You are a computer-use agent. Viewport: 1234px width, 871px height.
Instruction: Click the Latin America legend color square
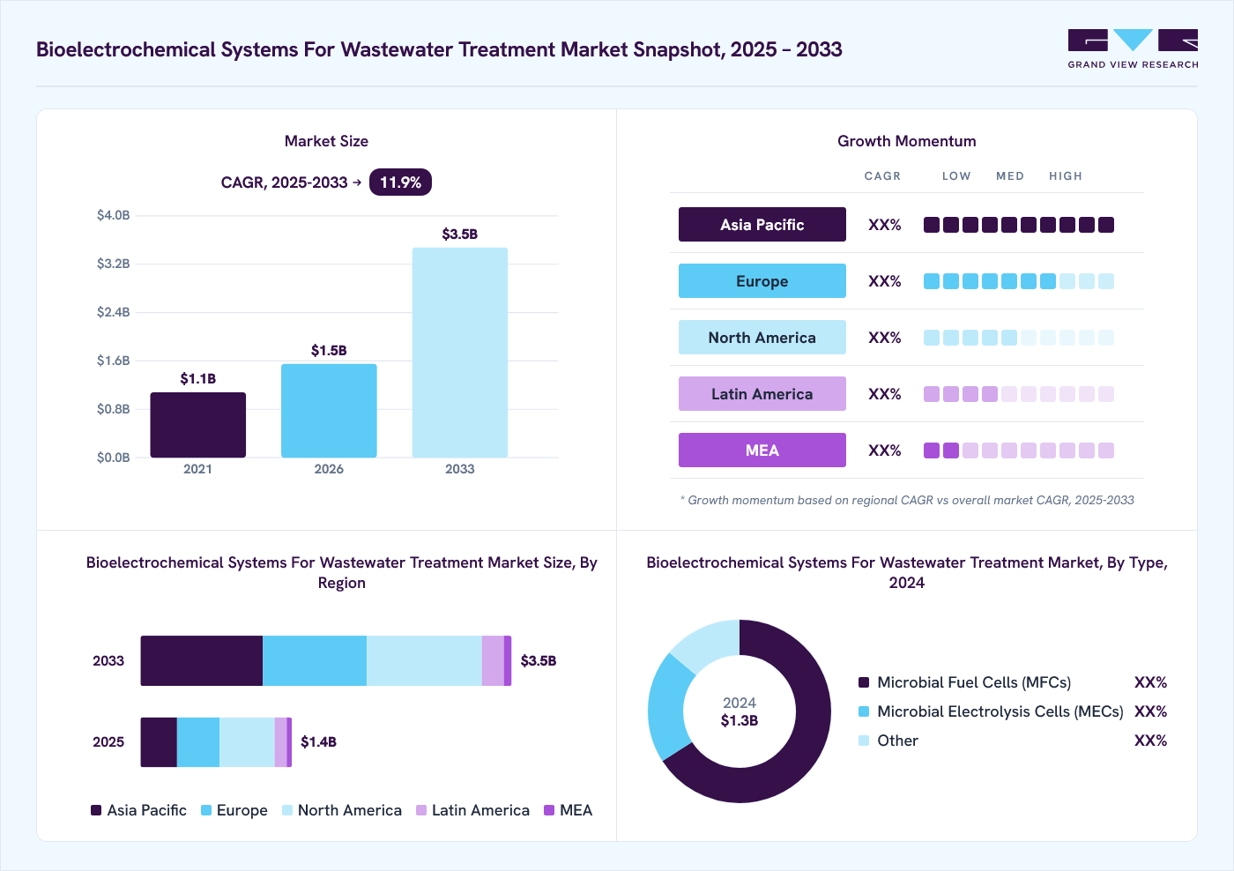pos(421,810)
